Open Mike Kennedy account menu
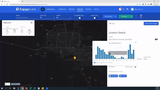Screen dimensions: 160x90 pyautogui.click(x=139, y=9)
